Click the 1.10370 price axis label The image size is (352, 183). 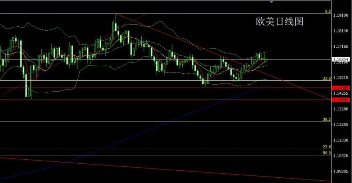[x=341, y=156]
